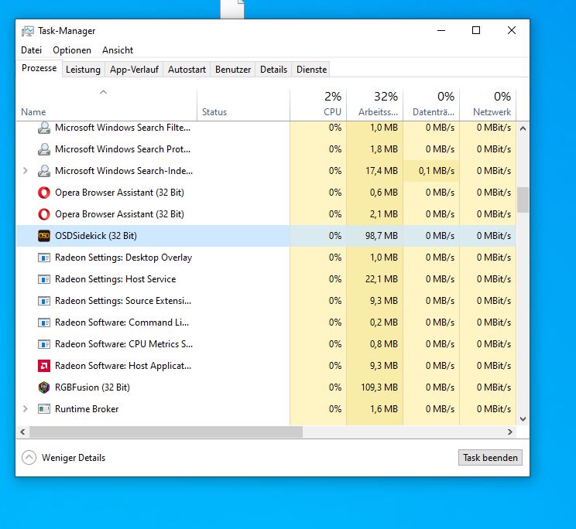Click the vertical scrollbar down arrow
Viewport: 576px width, 529px height.
pyautogui.click(x=523, y=419)
